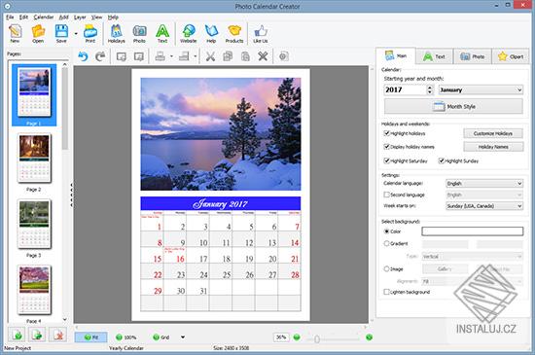Click the Cut scissors icon

[x=210, y=56]
